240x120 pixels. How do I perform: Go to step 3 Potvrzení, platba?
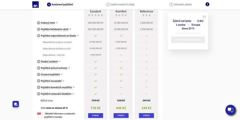[x=181, y=5]
